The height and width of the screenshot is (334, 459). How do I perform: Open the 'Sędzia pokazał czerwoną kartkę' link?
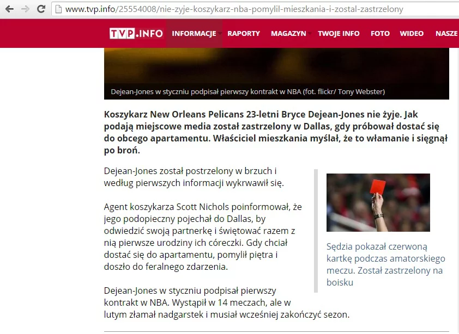point(385,264)
